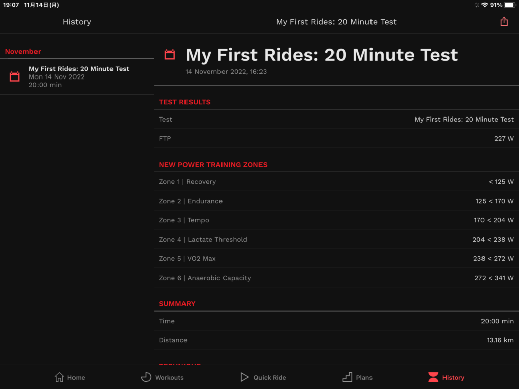This screenshot has width=519, height=389.
Task: Tap the battery indicator in status bar
Action: [509, 5]
